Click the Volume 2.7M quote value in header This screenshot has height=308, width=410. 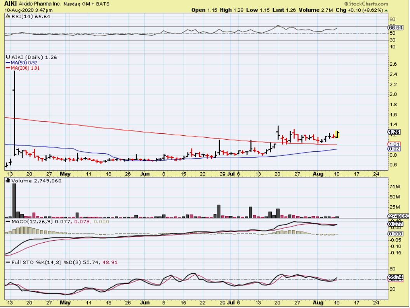coord(316,10)
